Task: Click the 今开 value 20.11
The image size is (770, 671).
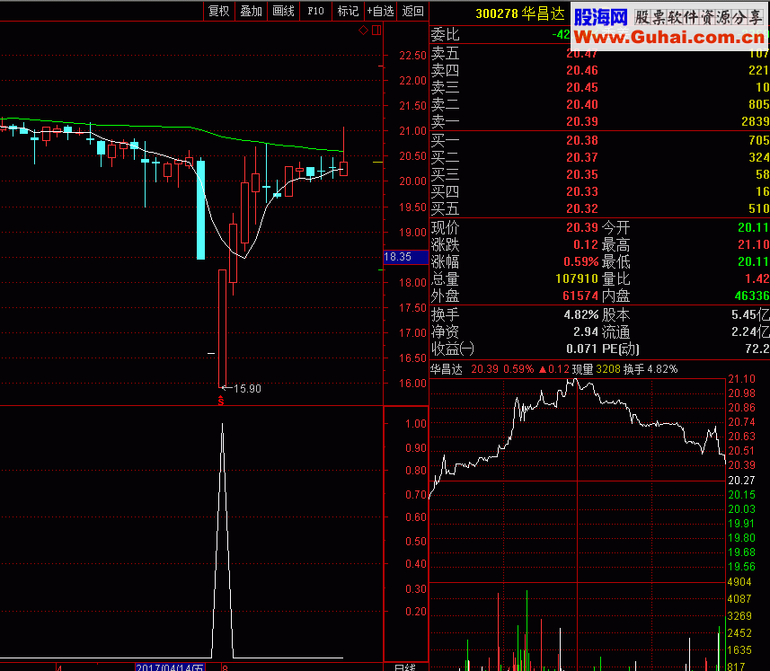Action: (x=753, y=227)
